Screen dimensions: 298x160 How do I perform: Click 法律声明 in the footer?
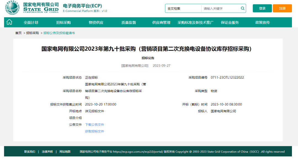(47, 152)
